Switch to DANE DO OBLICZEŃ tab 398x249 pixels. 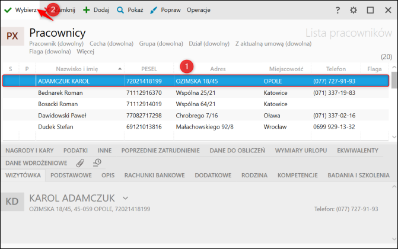237,151
